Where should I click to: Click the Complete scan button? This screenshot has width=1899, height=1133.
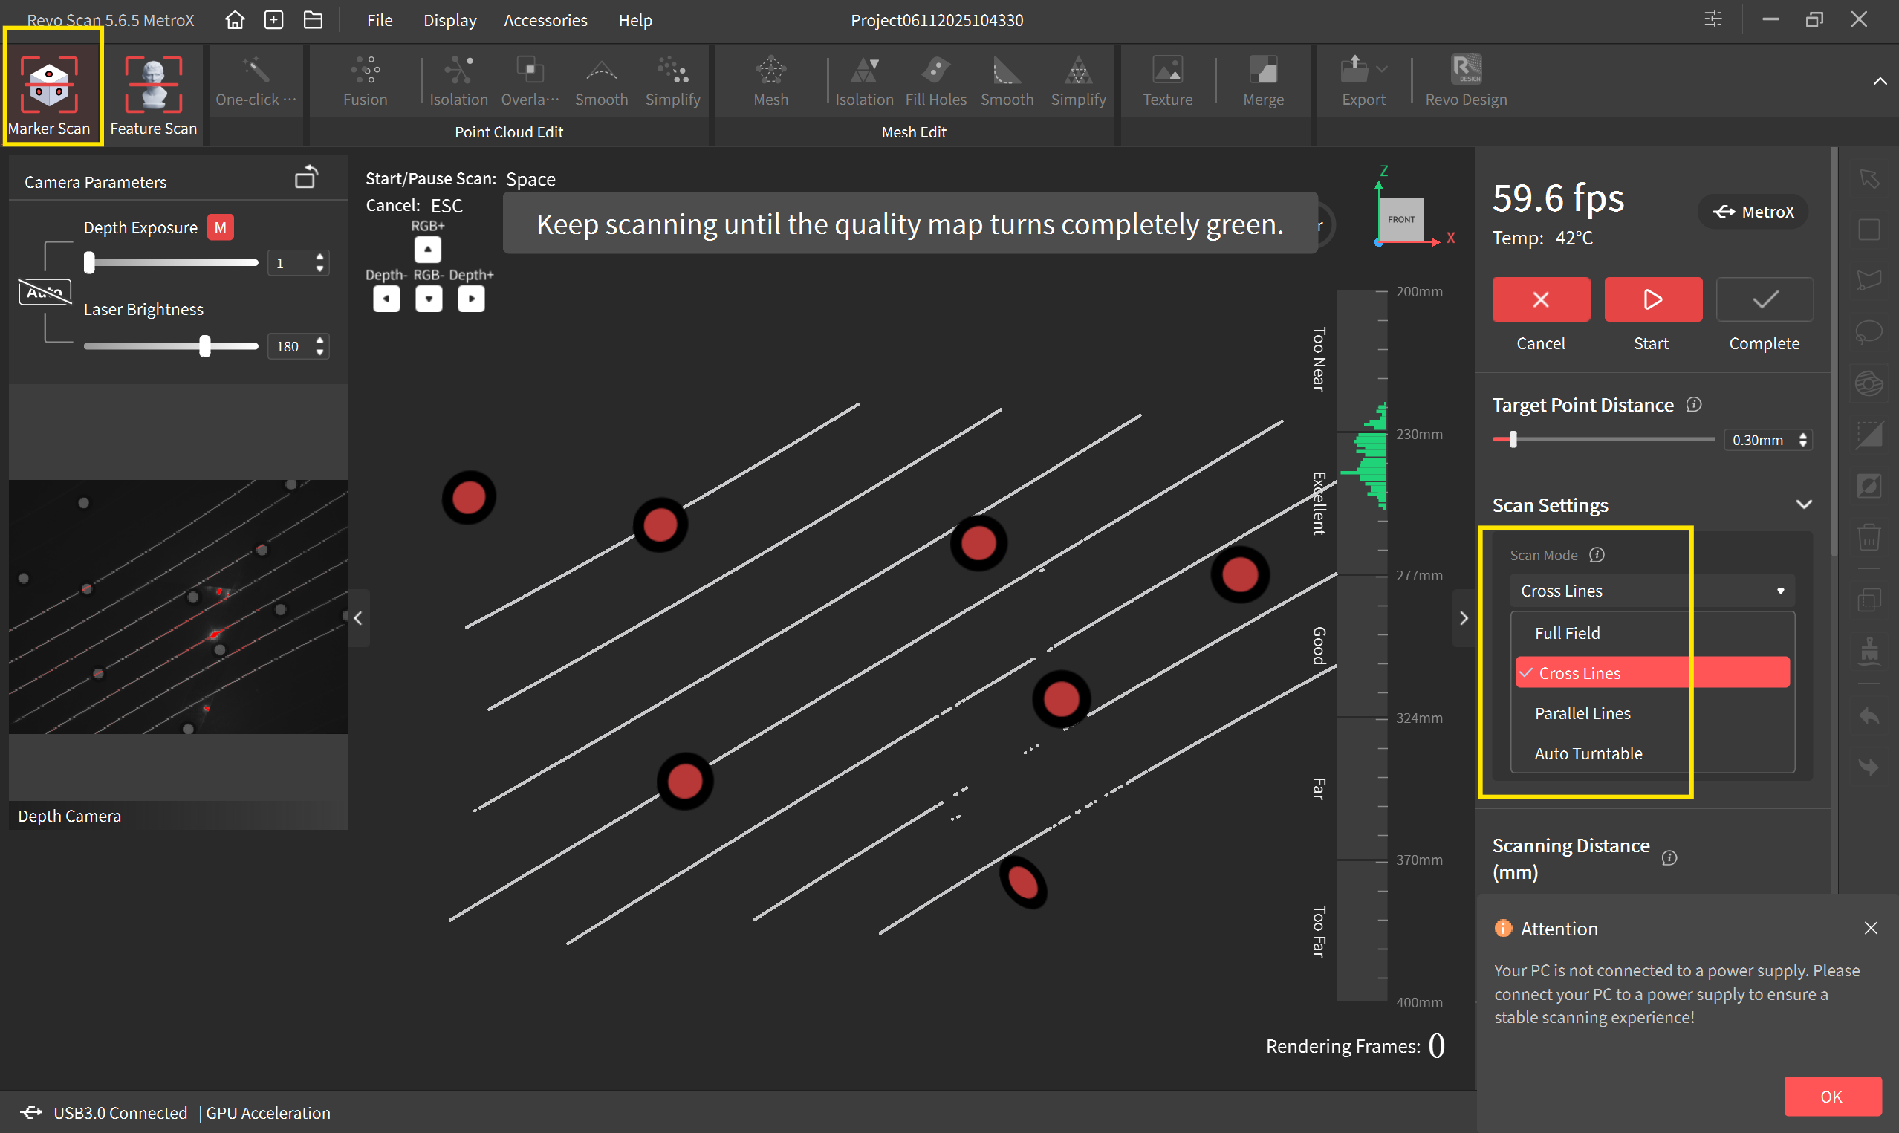pyautogui.click(x=1765, y=299)
